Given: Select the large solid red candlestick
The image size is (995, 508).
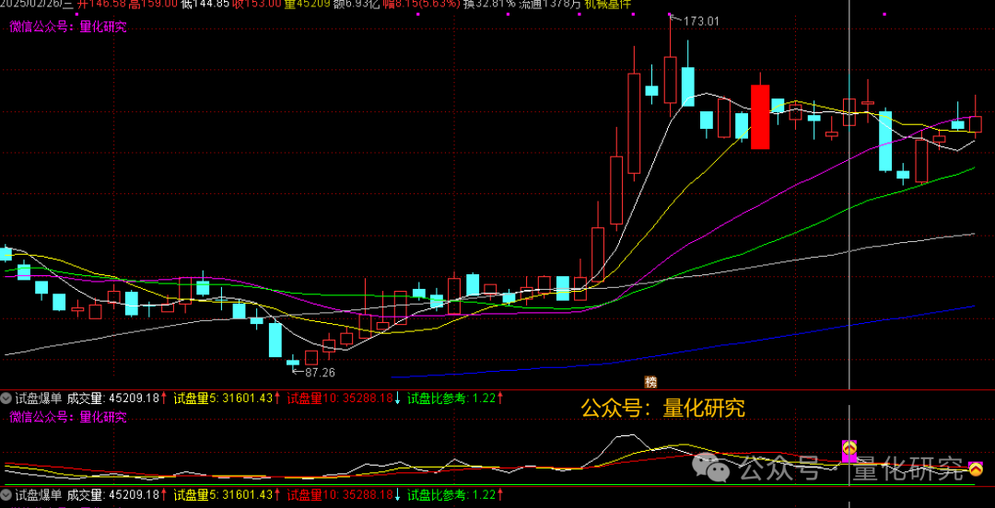Looking at the screenshot, I should coord(760,117).
